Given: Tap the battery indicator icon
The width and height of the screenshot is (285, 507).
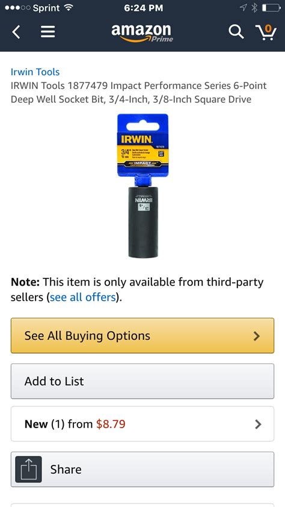Looking at the screenshot, I should 271,8.
